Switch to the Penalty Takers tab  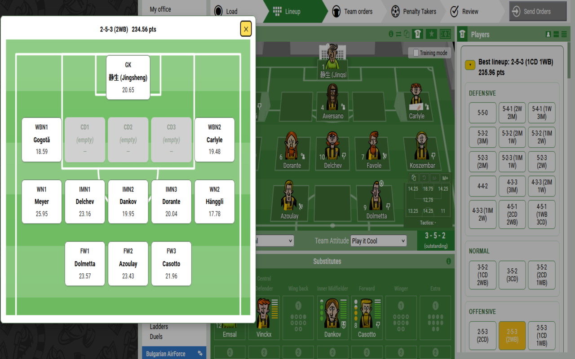(x=413, y=11)
